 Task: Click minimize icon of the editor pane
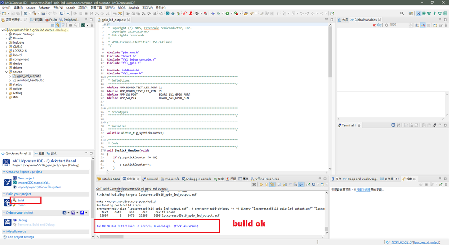point(326,19)
